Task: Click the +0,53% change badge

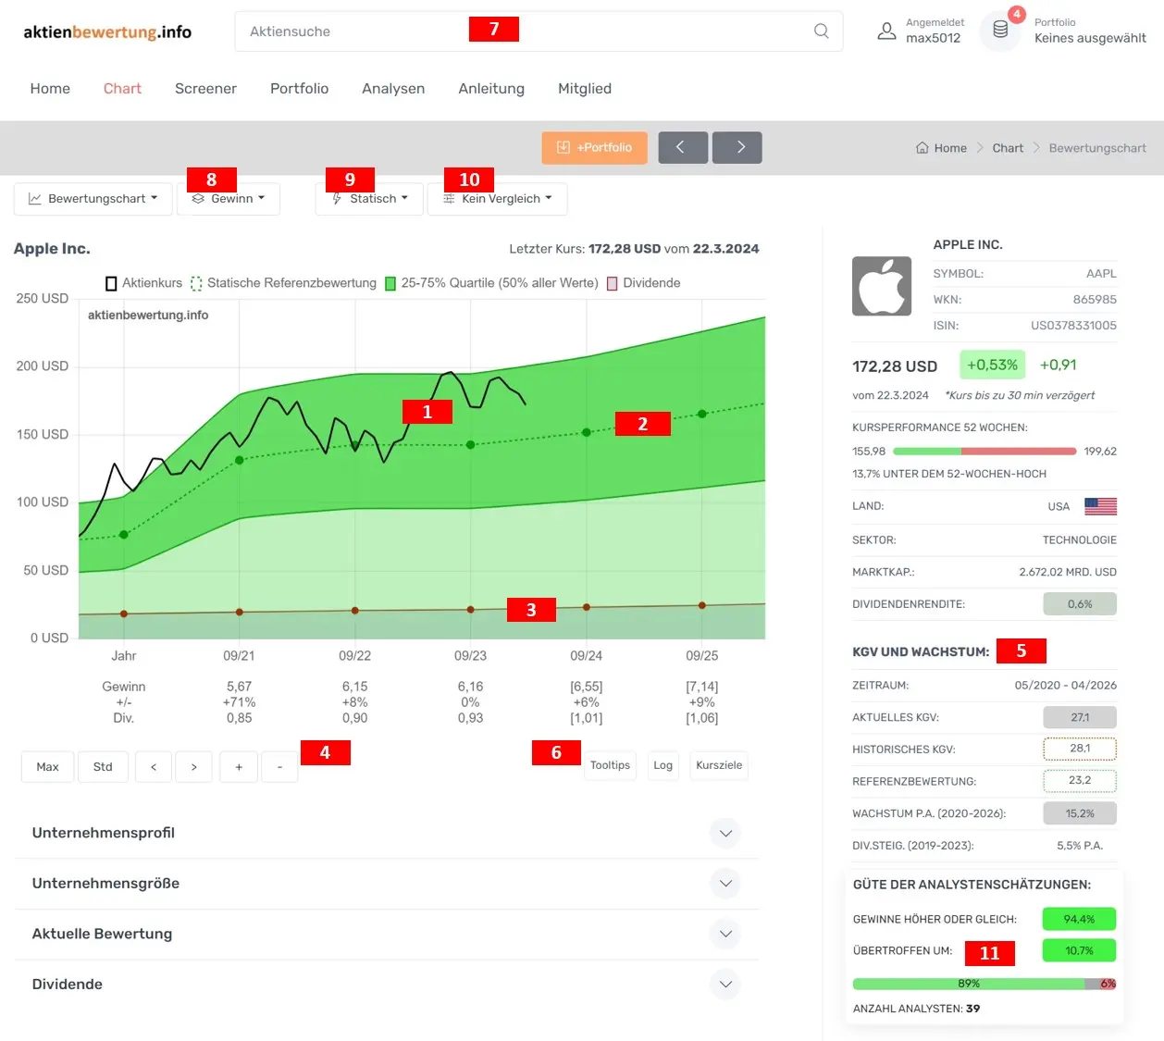Action: [992, 366]
